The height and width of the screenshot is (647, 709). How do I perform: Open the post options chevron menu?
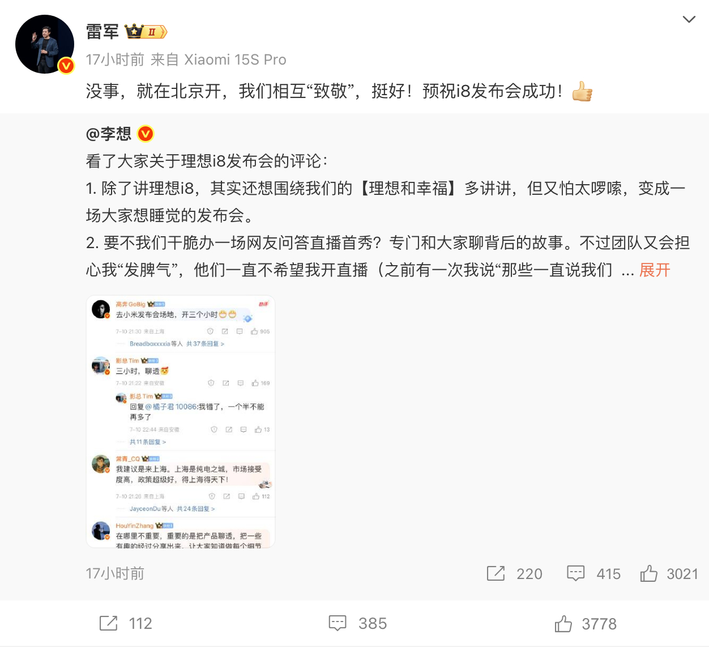[689, 19]
